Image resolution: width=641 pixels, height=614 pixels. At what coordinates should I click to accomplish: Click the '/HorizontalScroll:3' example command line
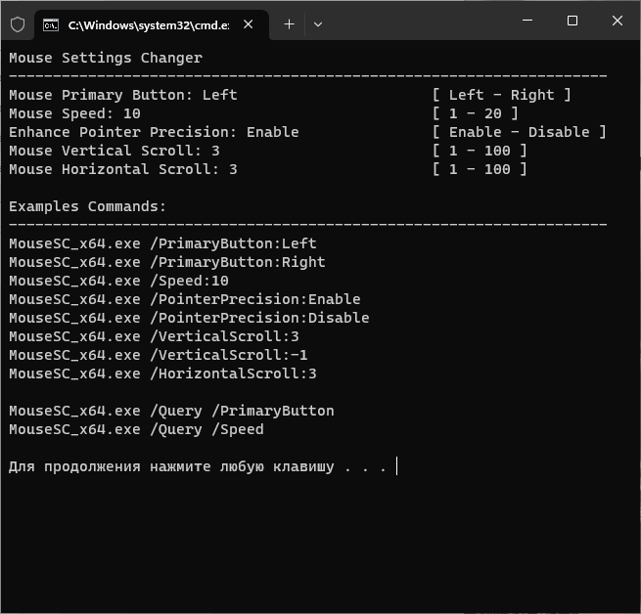[162, 373]
